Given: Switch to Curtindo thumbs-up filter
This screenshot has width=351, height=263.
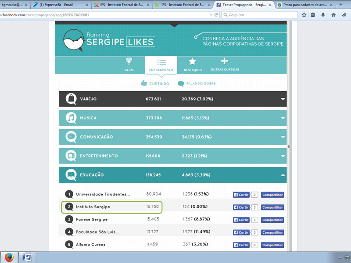Looking at the screenshot, I should pos(157,83).
